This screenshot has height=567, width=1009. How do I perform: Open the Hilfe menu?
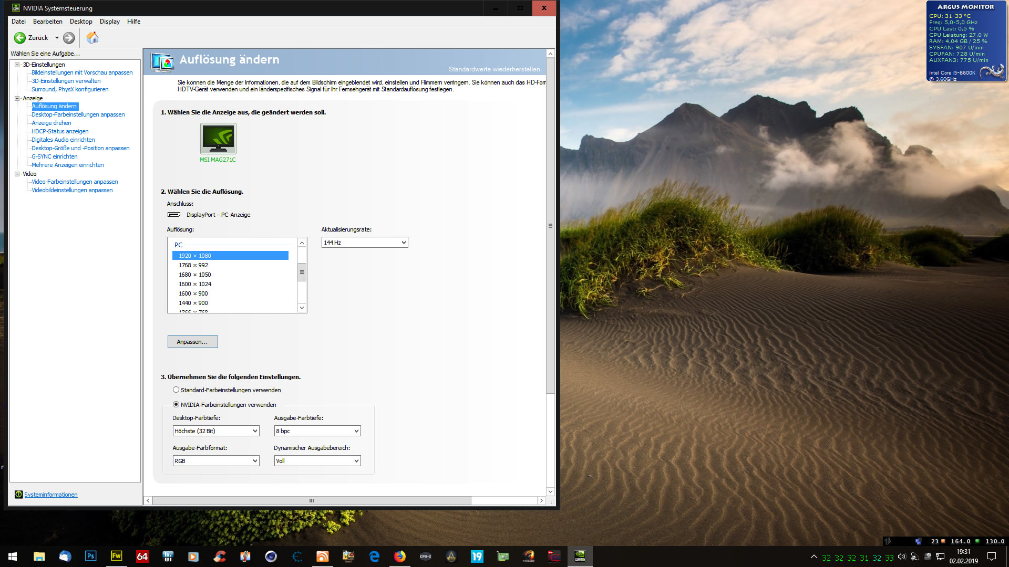click(x=133, y=22)
